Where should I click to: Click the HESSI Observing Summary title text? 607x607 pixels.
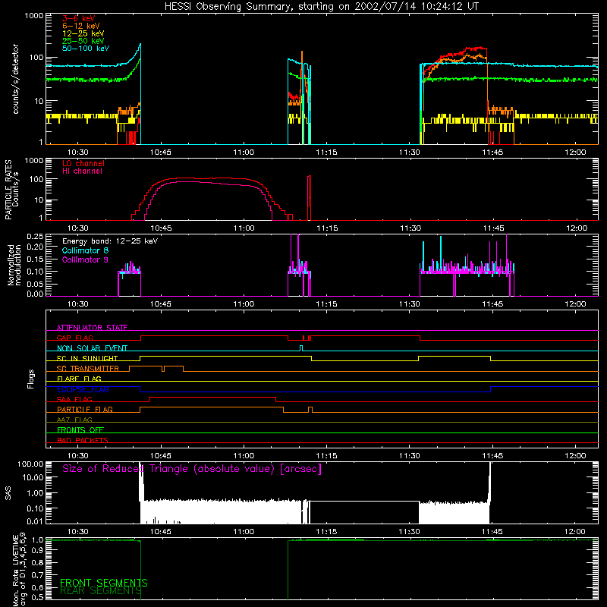click(321, 7)
